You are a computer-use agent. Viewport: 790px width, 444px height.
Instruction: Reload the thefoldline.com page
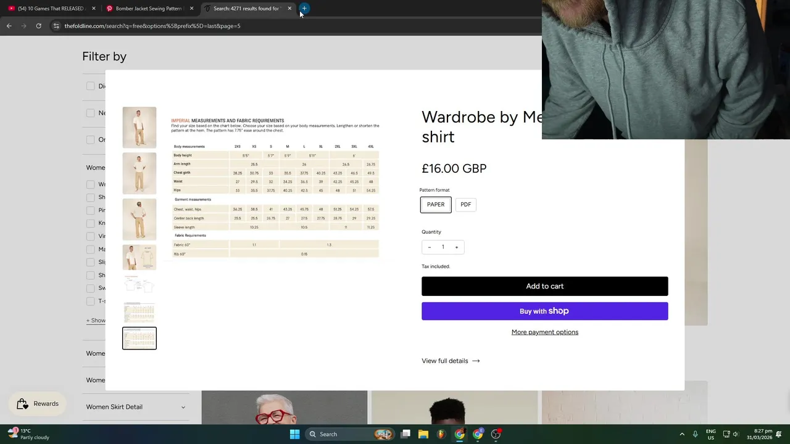(38, 26)
